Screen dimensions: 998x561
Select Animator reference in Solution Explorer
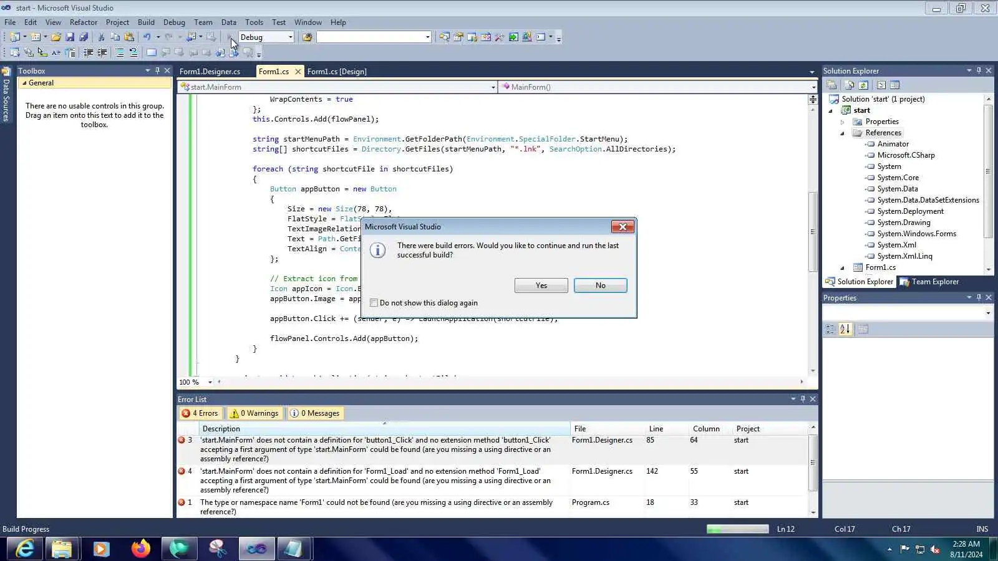(x=893, y=144)
